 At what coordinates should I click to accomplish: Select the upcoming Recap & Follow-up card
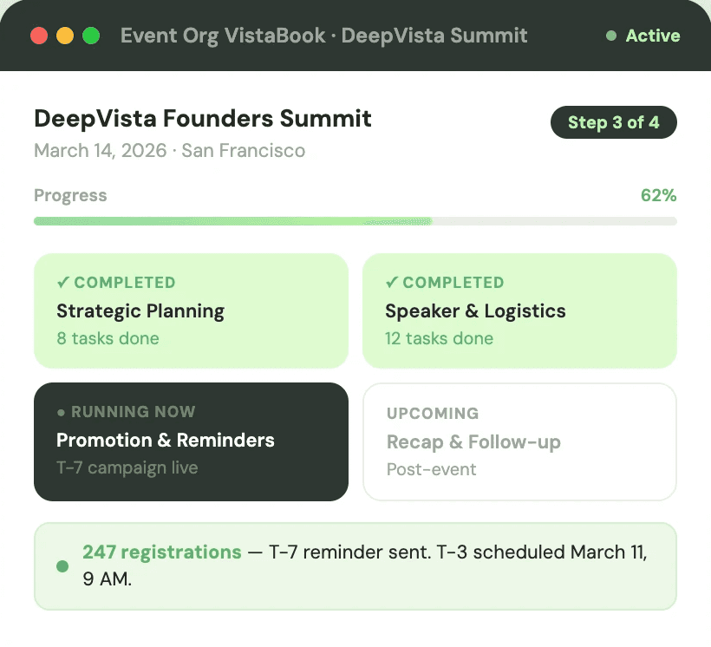coord(519,441)
